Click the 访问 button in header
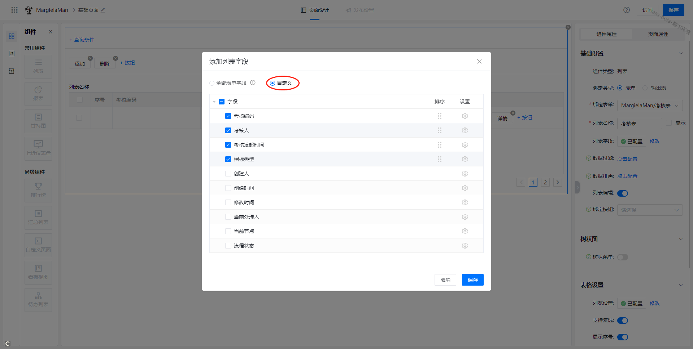The width and height of the screenshot is (693, 349). 647,10
